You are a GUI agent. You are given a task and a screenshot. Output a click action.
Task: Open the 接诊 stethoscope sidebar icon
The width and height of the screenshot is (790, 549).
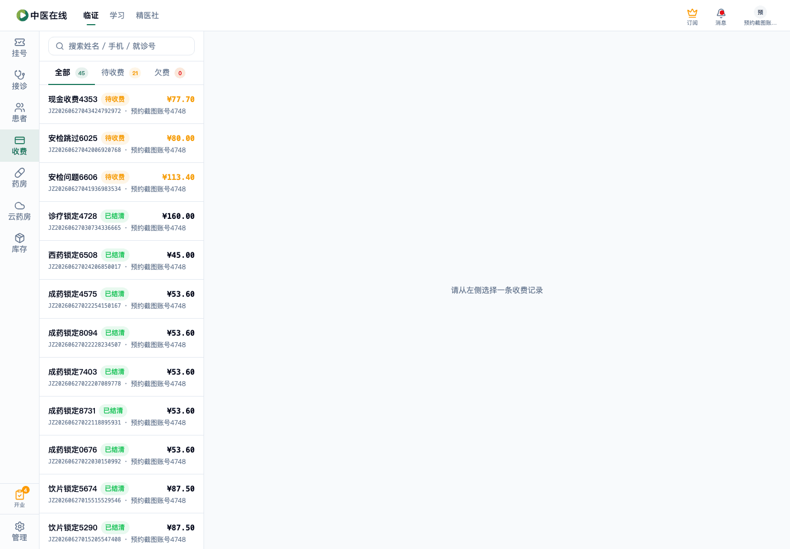(20, 75)
